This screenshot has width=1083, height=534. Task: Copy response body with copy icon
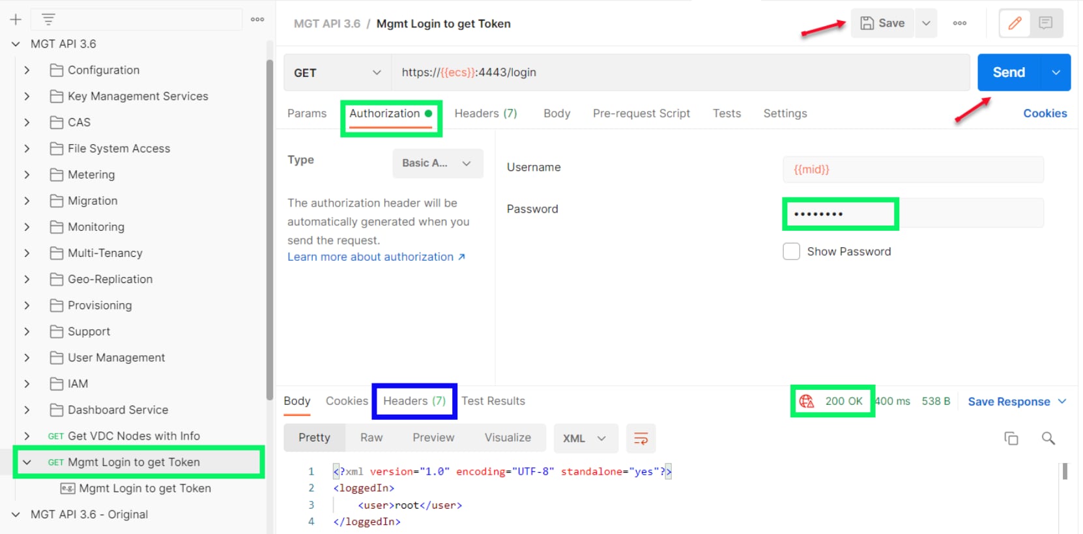point(1011,438)
